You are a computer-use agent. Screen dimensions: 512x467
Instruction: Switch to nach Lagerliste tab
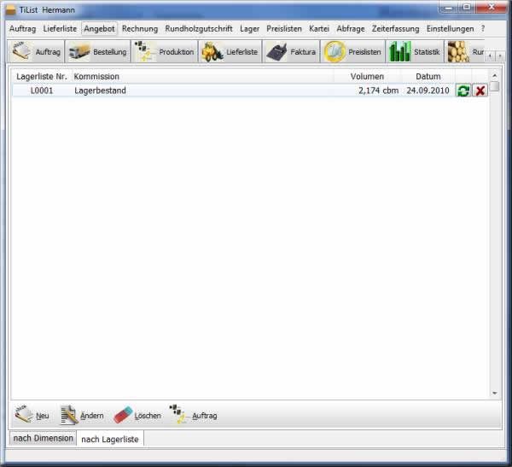(x=110, y=439)
